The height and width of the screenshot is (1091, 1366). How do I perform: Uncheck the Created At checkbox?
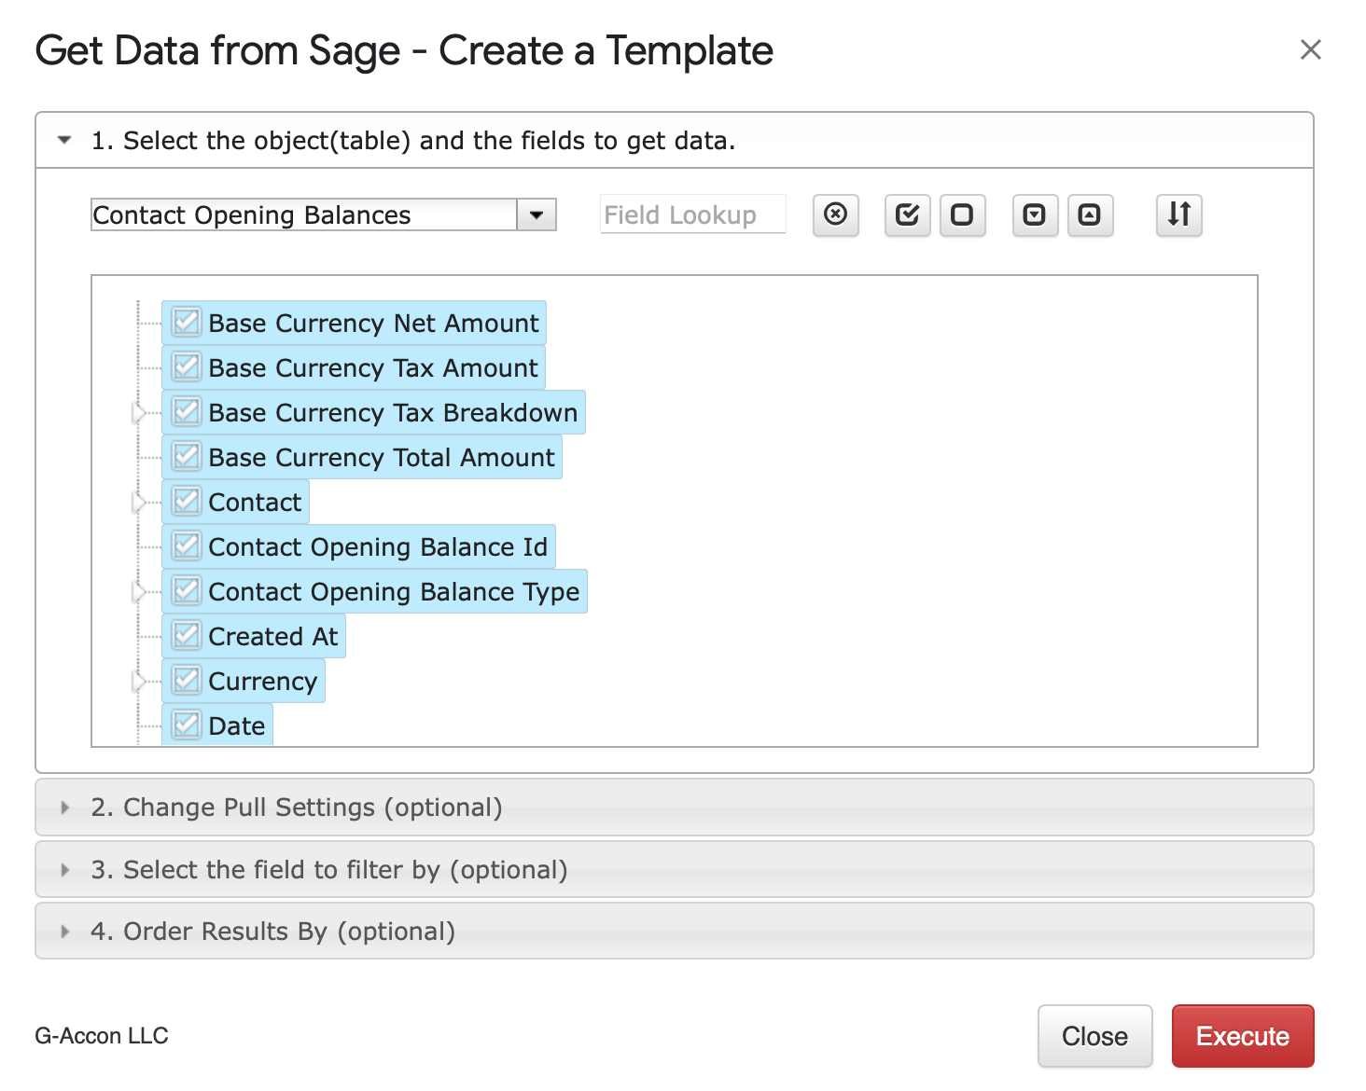coord(186,635)
